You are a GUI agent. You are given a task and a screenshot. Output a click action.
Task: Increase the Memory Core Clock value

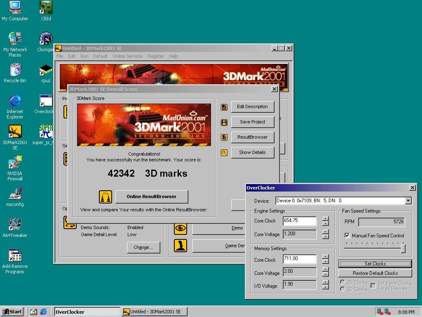click(326, 257)
